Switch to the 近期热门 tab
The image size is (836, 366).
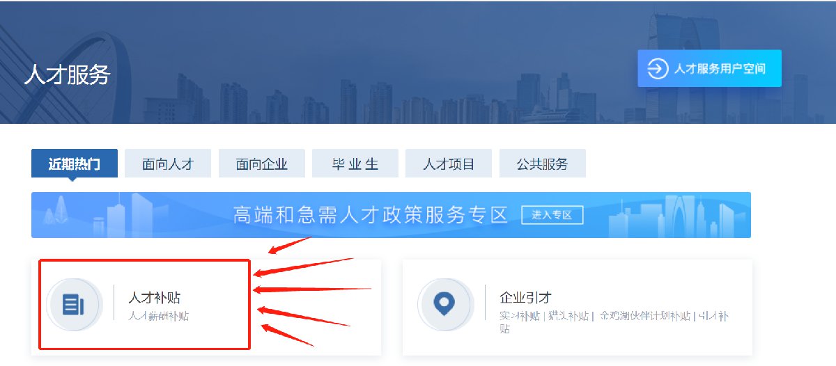(x=75, y=164)
